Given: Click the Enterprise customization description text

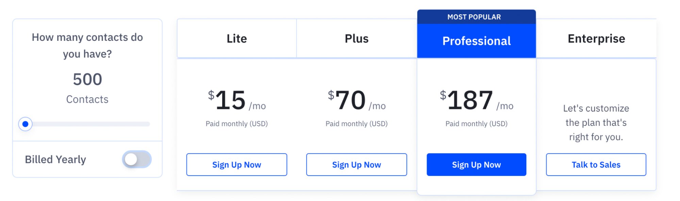Looking at the screenshot, I should click(596, 122).
